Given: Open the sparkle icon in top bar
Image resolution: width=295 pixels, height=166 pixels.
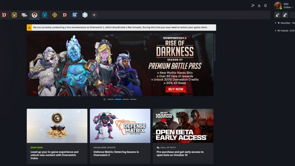Looking at the screenshot, I should point(253,5).
